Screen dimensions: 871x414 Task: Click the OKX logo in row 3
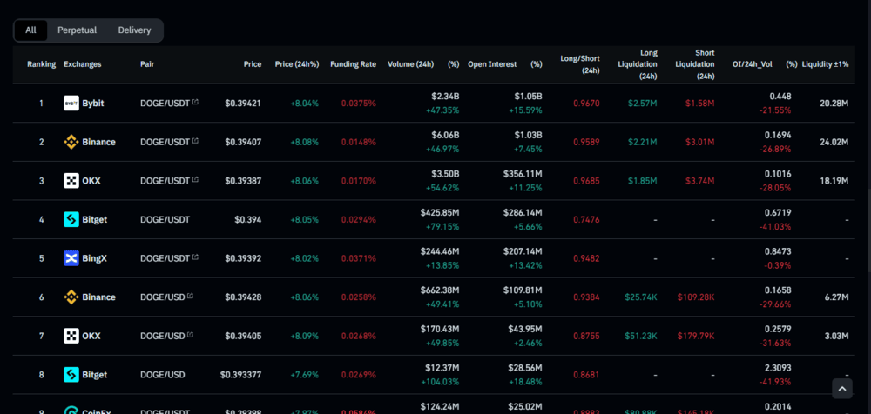tap(71, 181)
